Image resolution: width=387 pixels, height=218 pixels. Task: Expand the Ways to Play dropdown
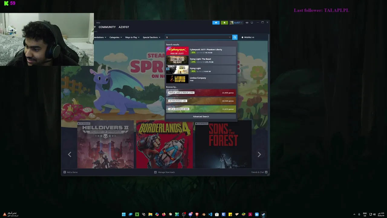132,37
